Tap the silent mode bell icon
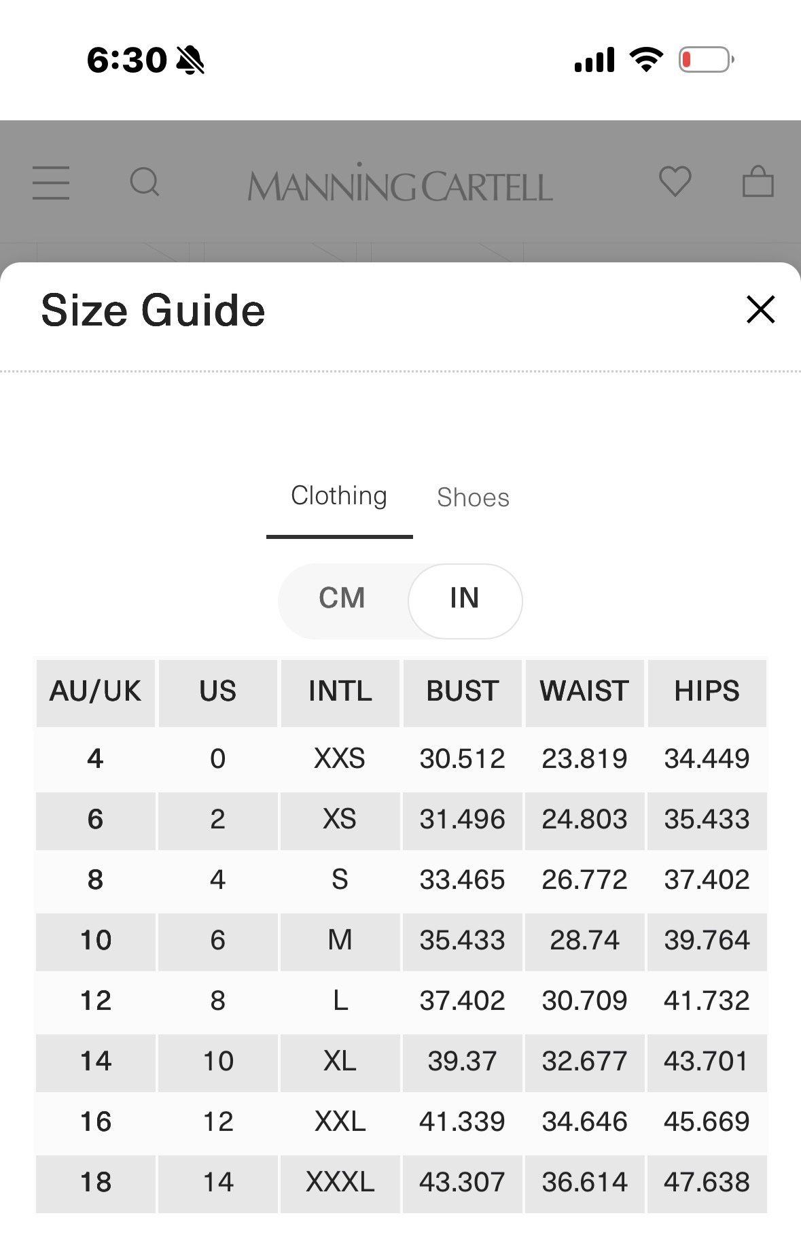801x1239 pixels. 190,60
